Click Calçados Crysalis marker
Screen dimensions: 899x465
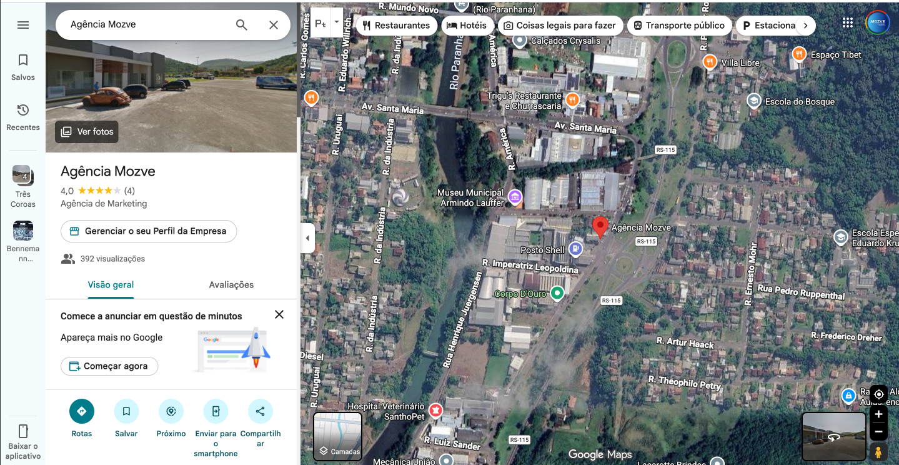520,41
